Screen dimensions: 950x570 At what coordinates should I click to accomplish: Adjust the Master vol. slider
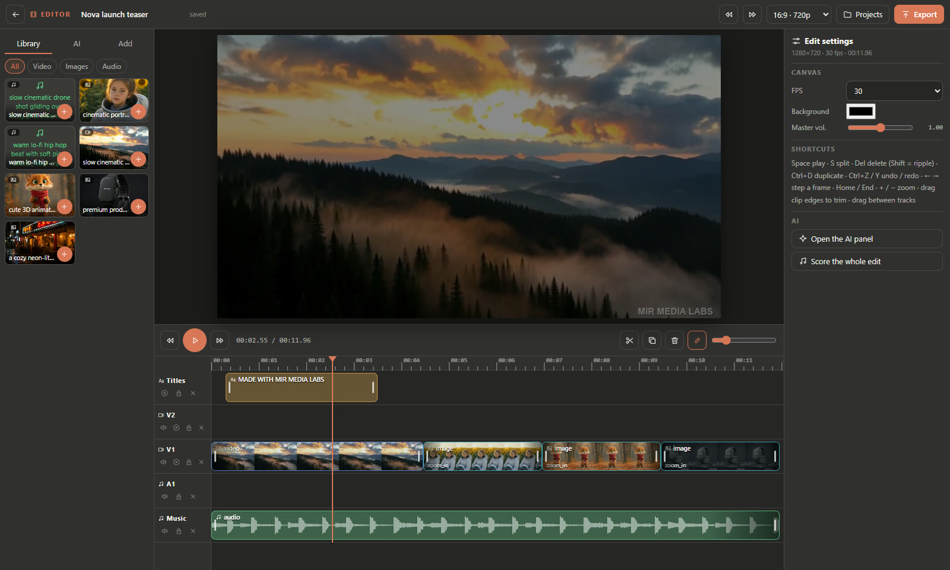(880, 128)
